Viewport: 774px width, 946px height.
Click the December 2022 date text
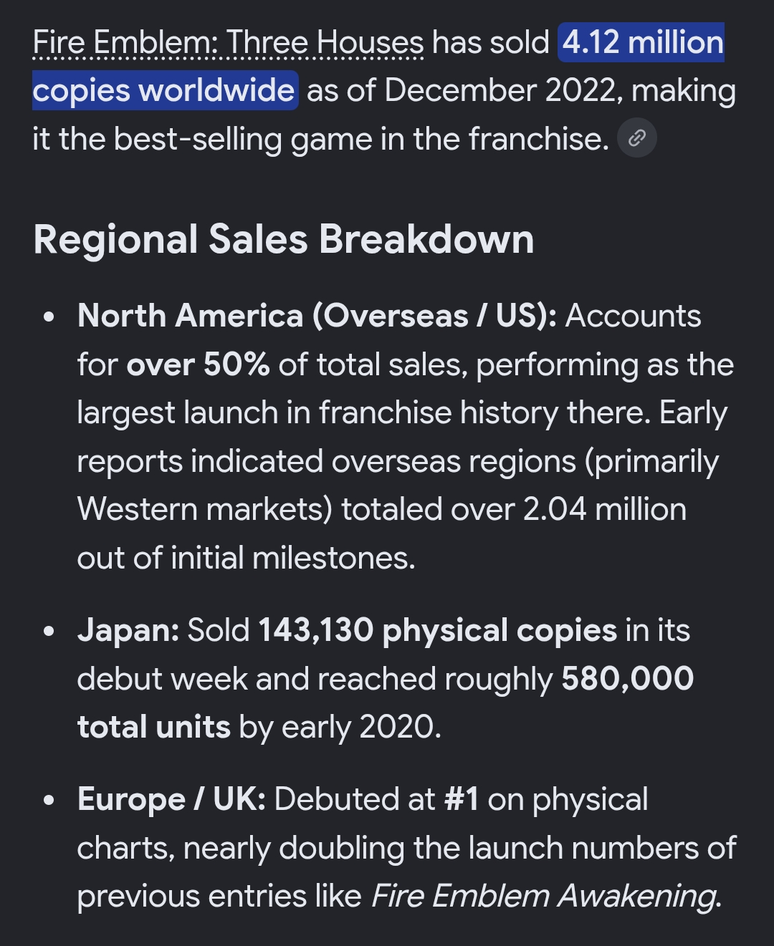pos(502,91)
